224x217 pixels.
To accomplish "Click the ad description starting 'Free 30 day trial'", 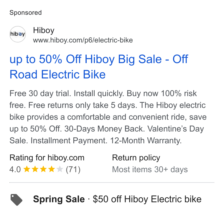I will (x=108, y=117).
